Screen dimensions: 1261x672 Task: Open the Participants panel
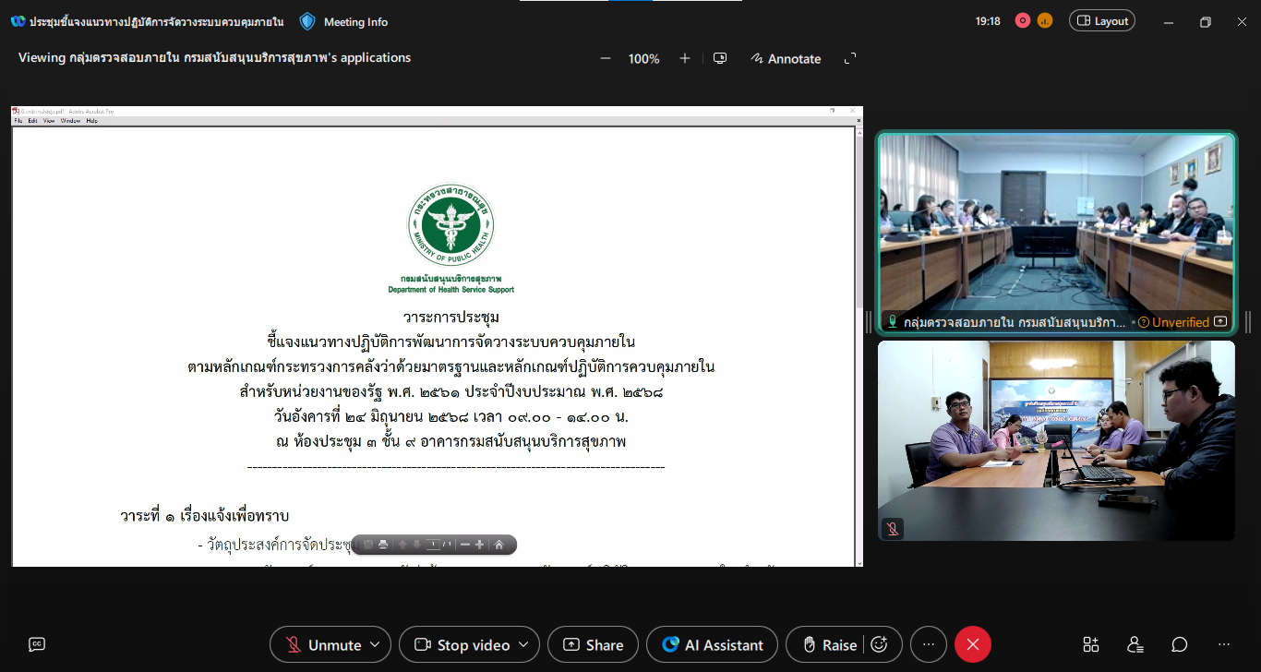[x=1135, y=644]
